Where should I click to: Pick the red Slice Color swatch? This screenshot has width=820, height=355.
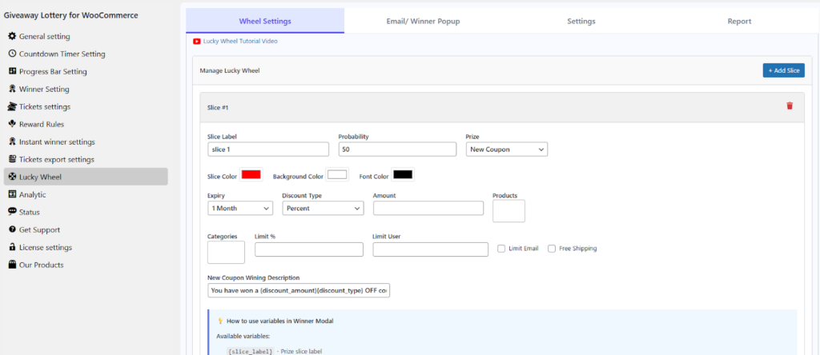coord(251,175)
